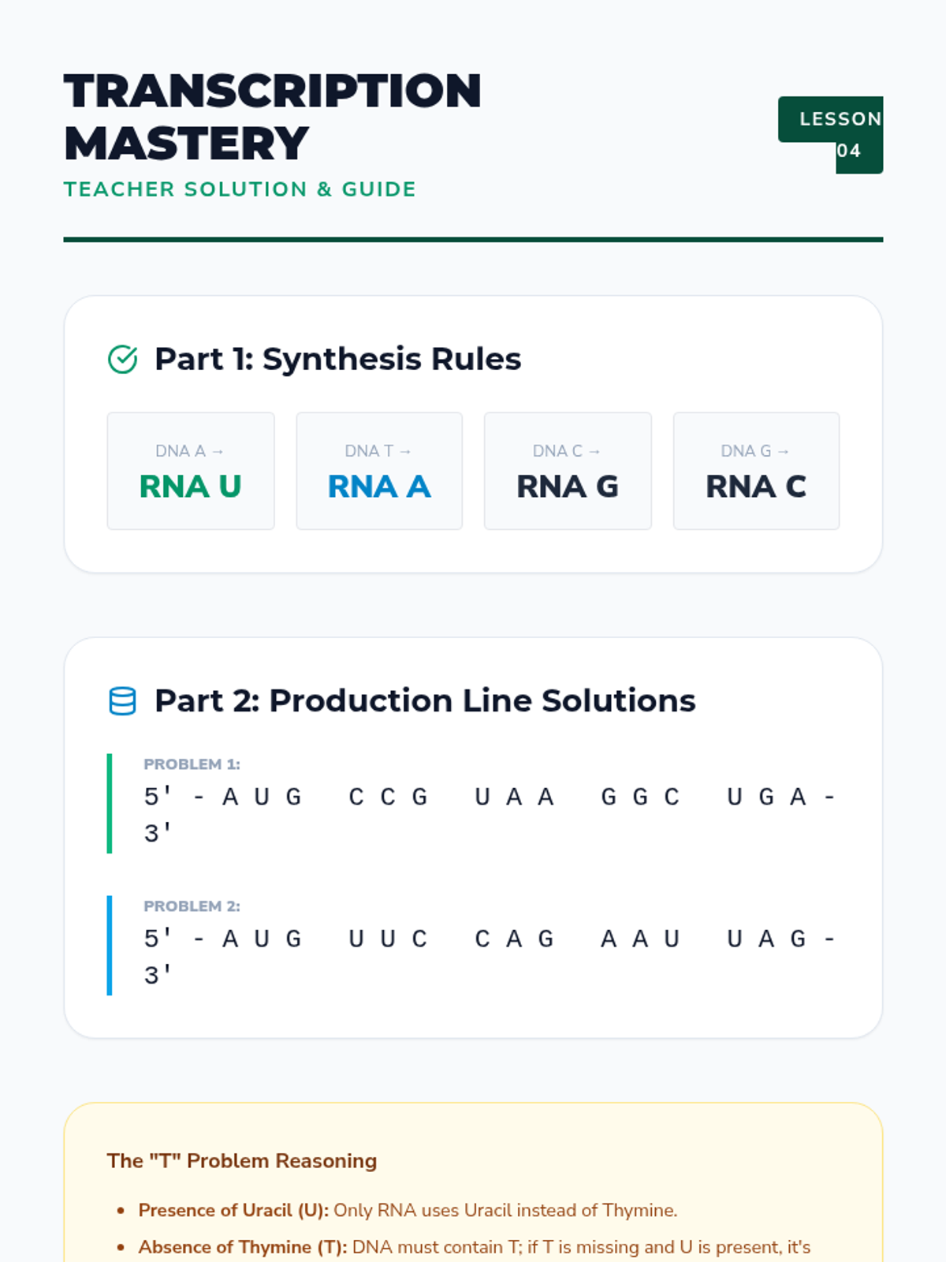Select the DNA A to RNA U card
This screenshot has width=946, height=1262.
pos(191,471)
